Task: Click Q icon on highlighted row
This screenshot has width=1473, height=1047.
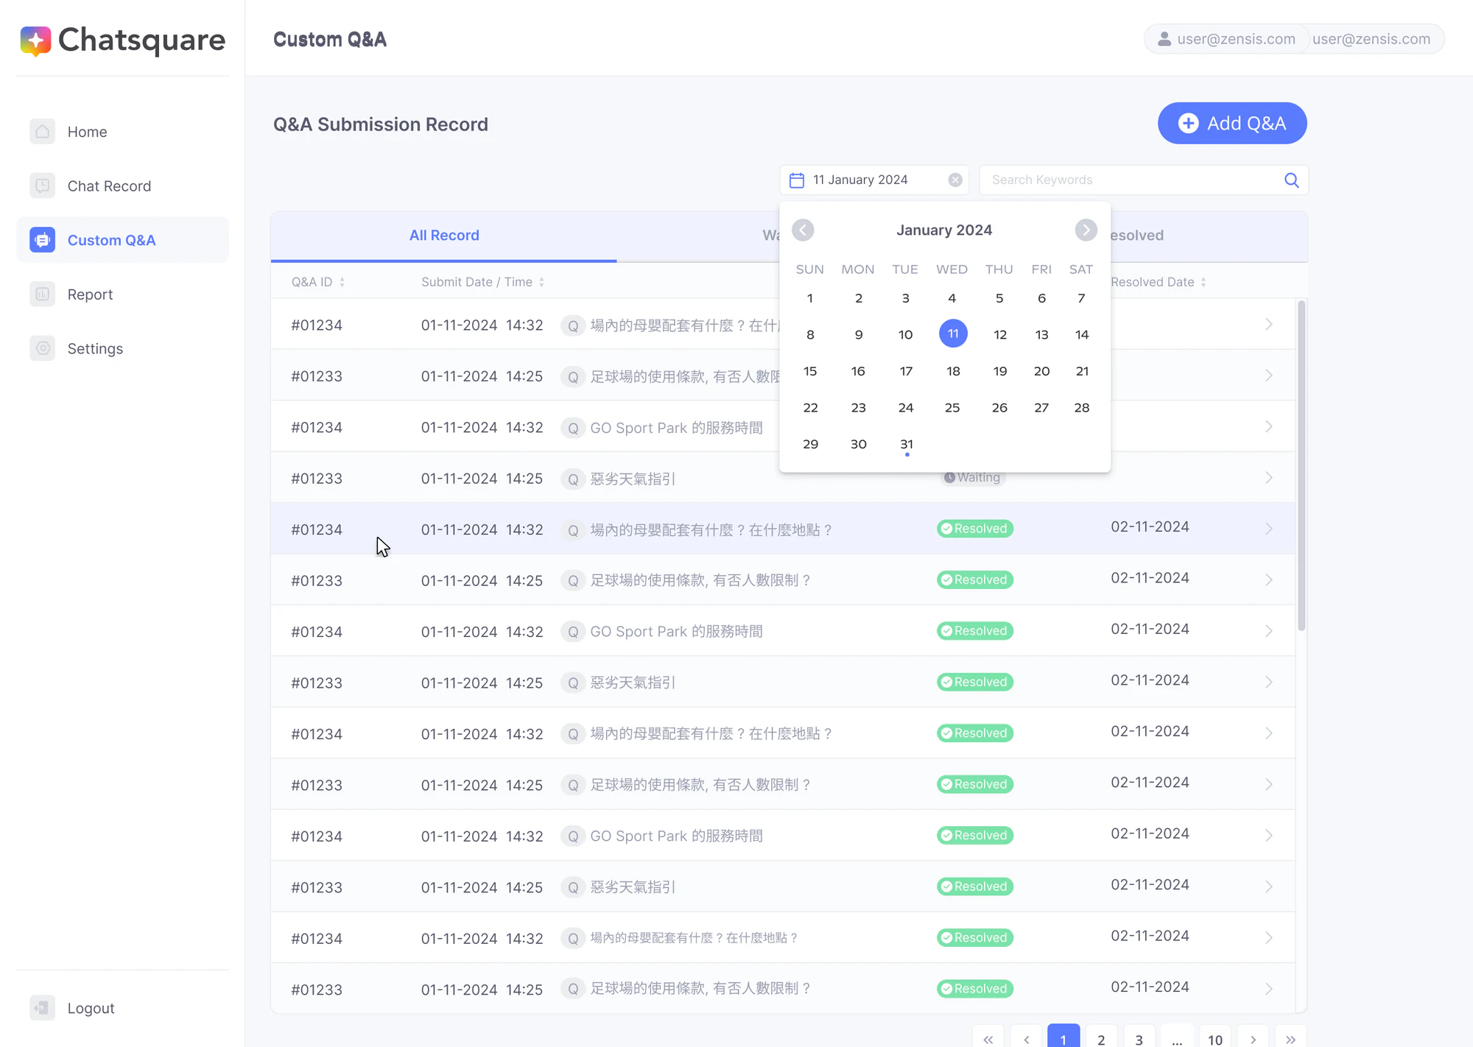Action: pyautogui.click(x=573, y=530)
